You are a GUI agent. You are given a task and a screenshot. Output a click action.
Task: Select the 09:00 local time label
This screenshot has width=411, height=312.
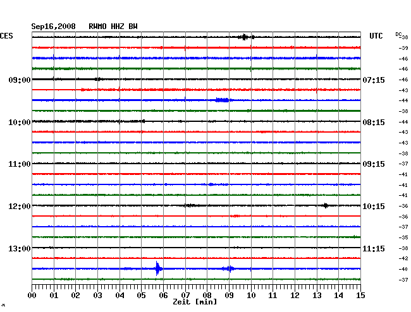[20, 80]
